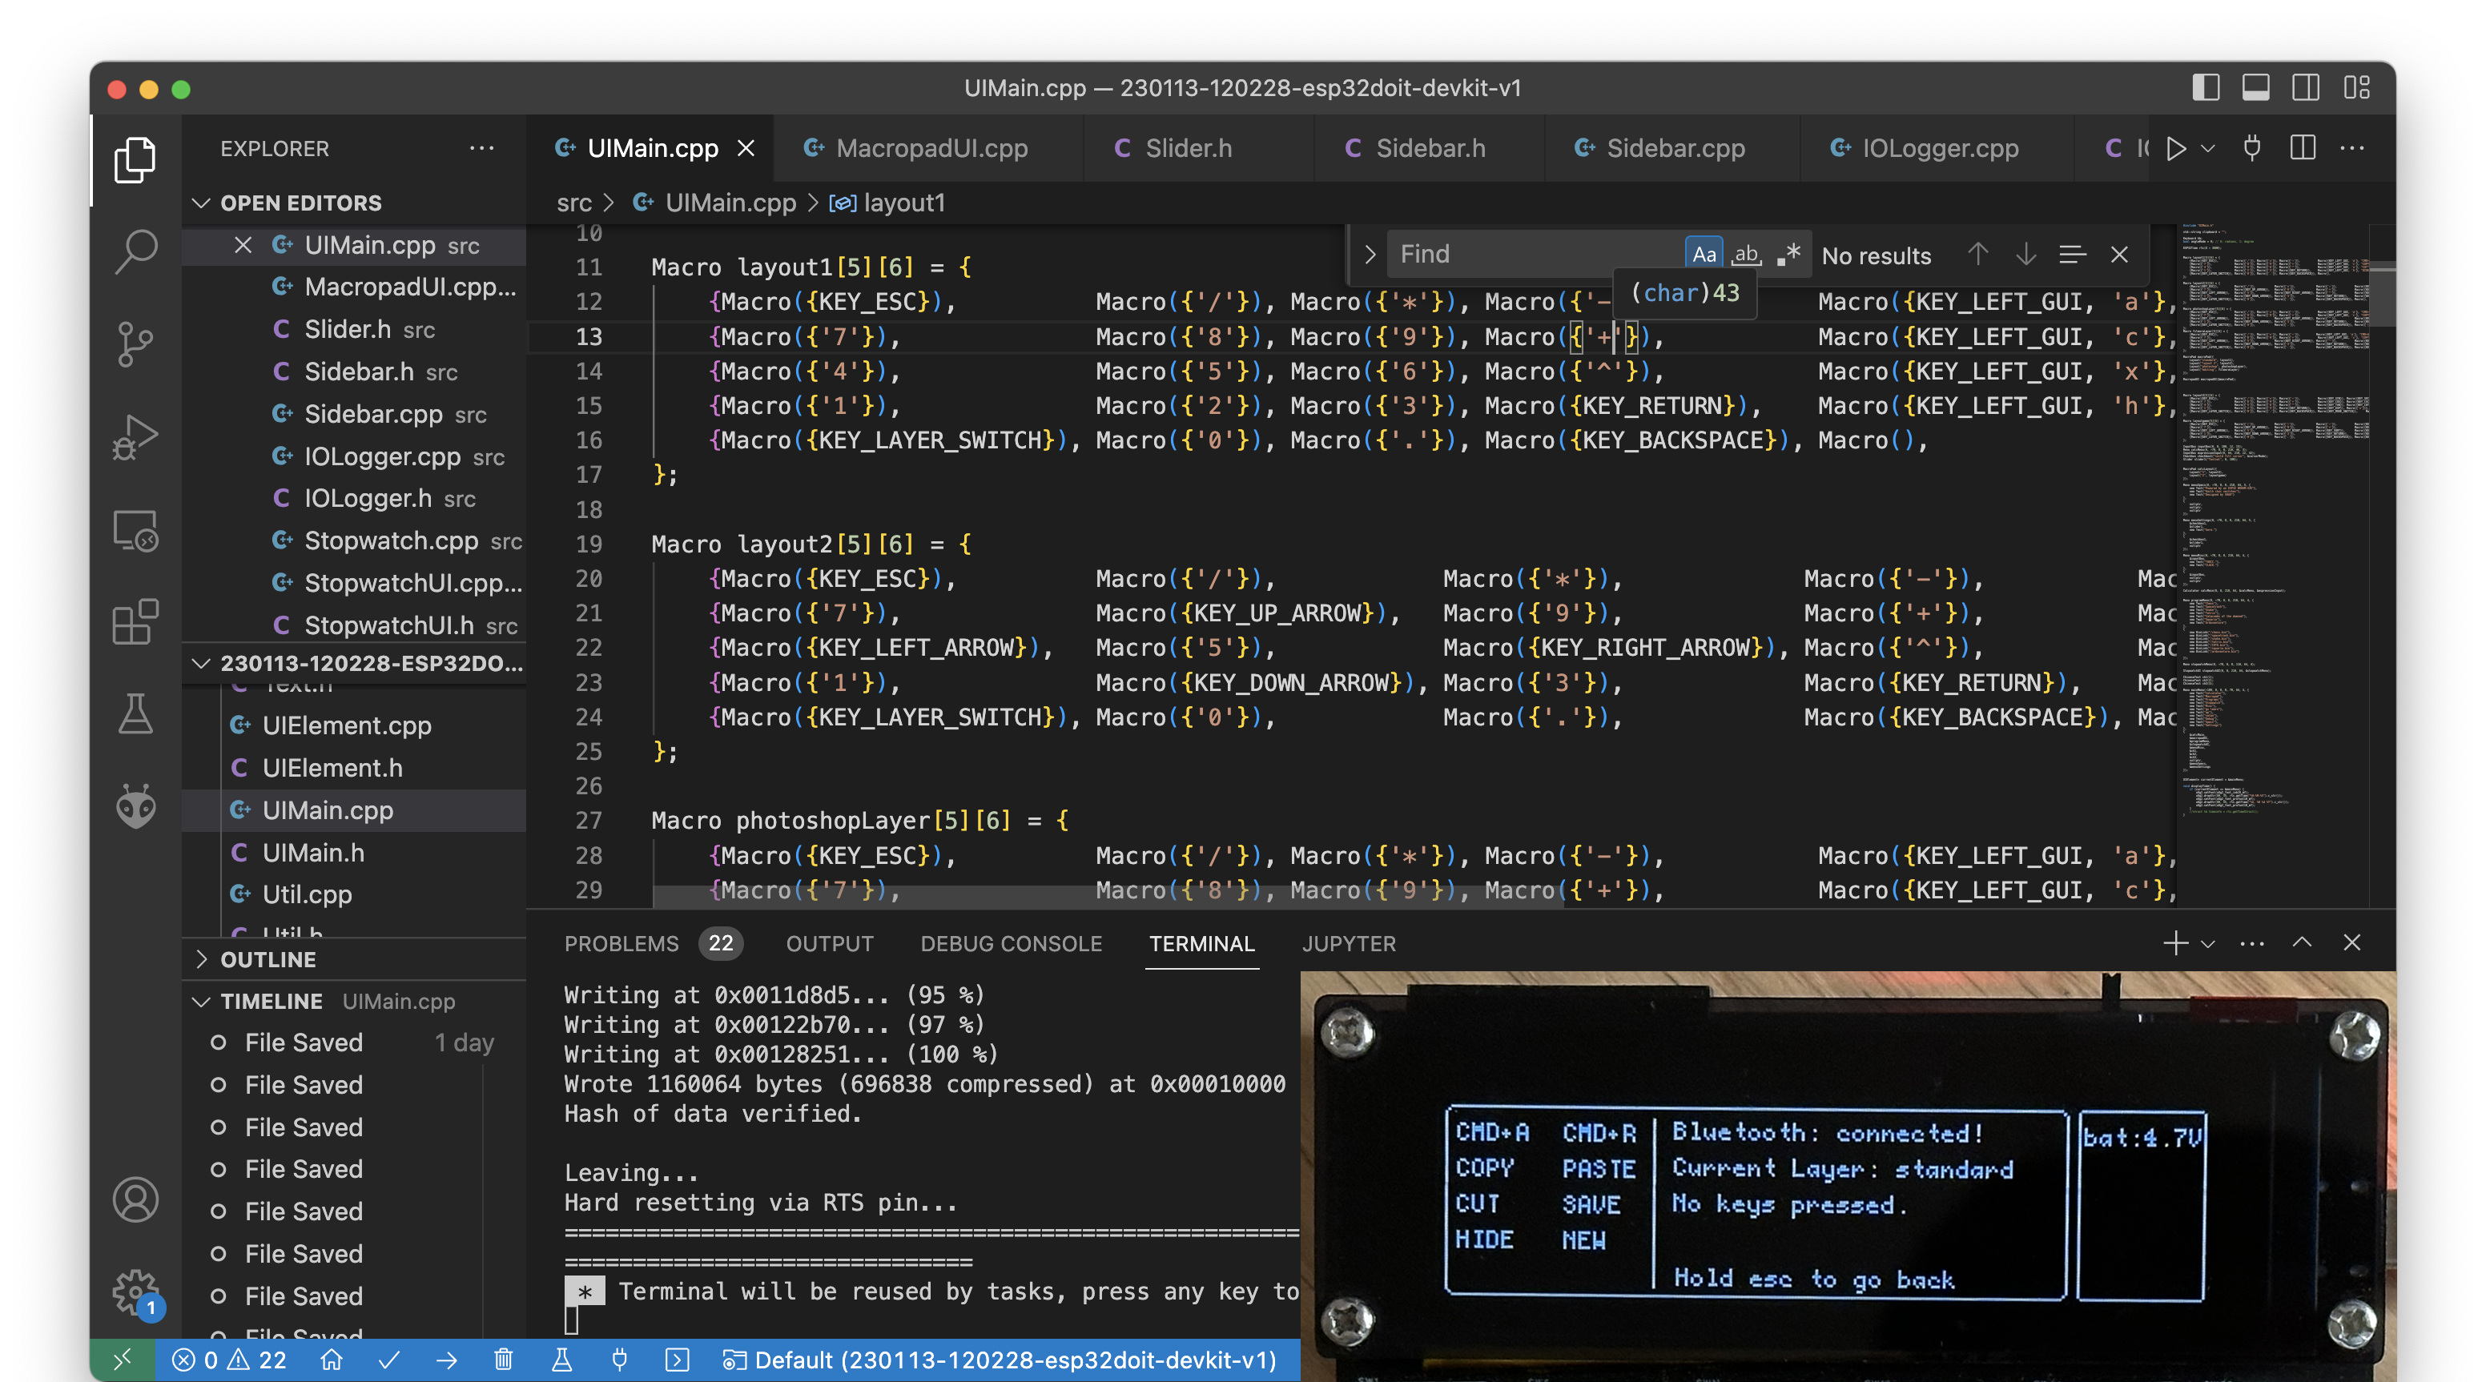Toggle the primary side bar visibility

[2206, 88]
